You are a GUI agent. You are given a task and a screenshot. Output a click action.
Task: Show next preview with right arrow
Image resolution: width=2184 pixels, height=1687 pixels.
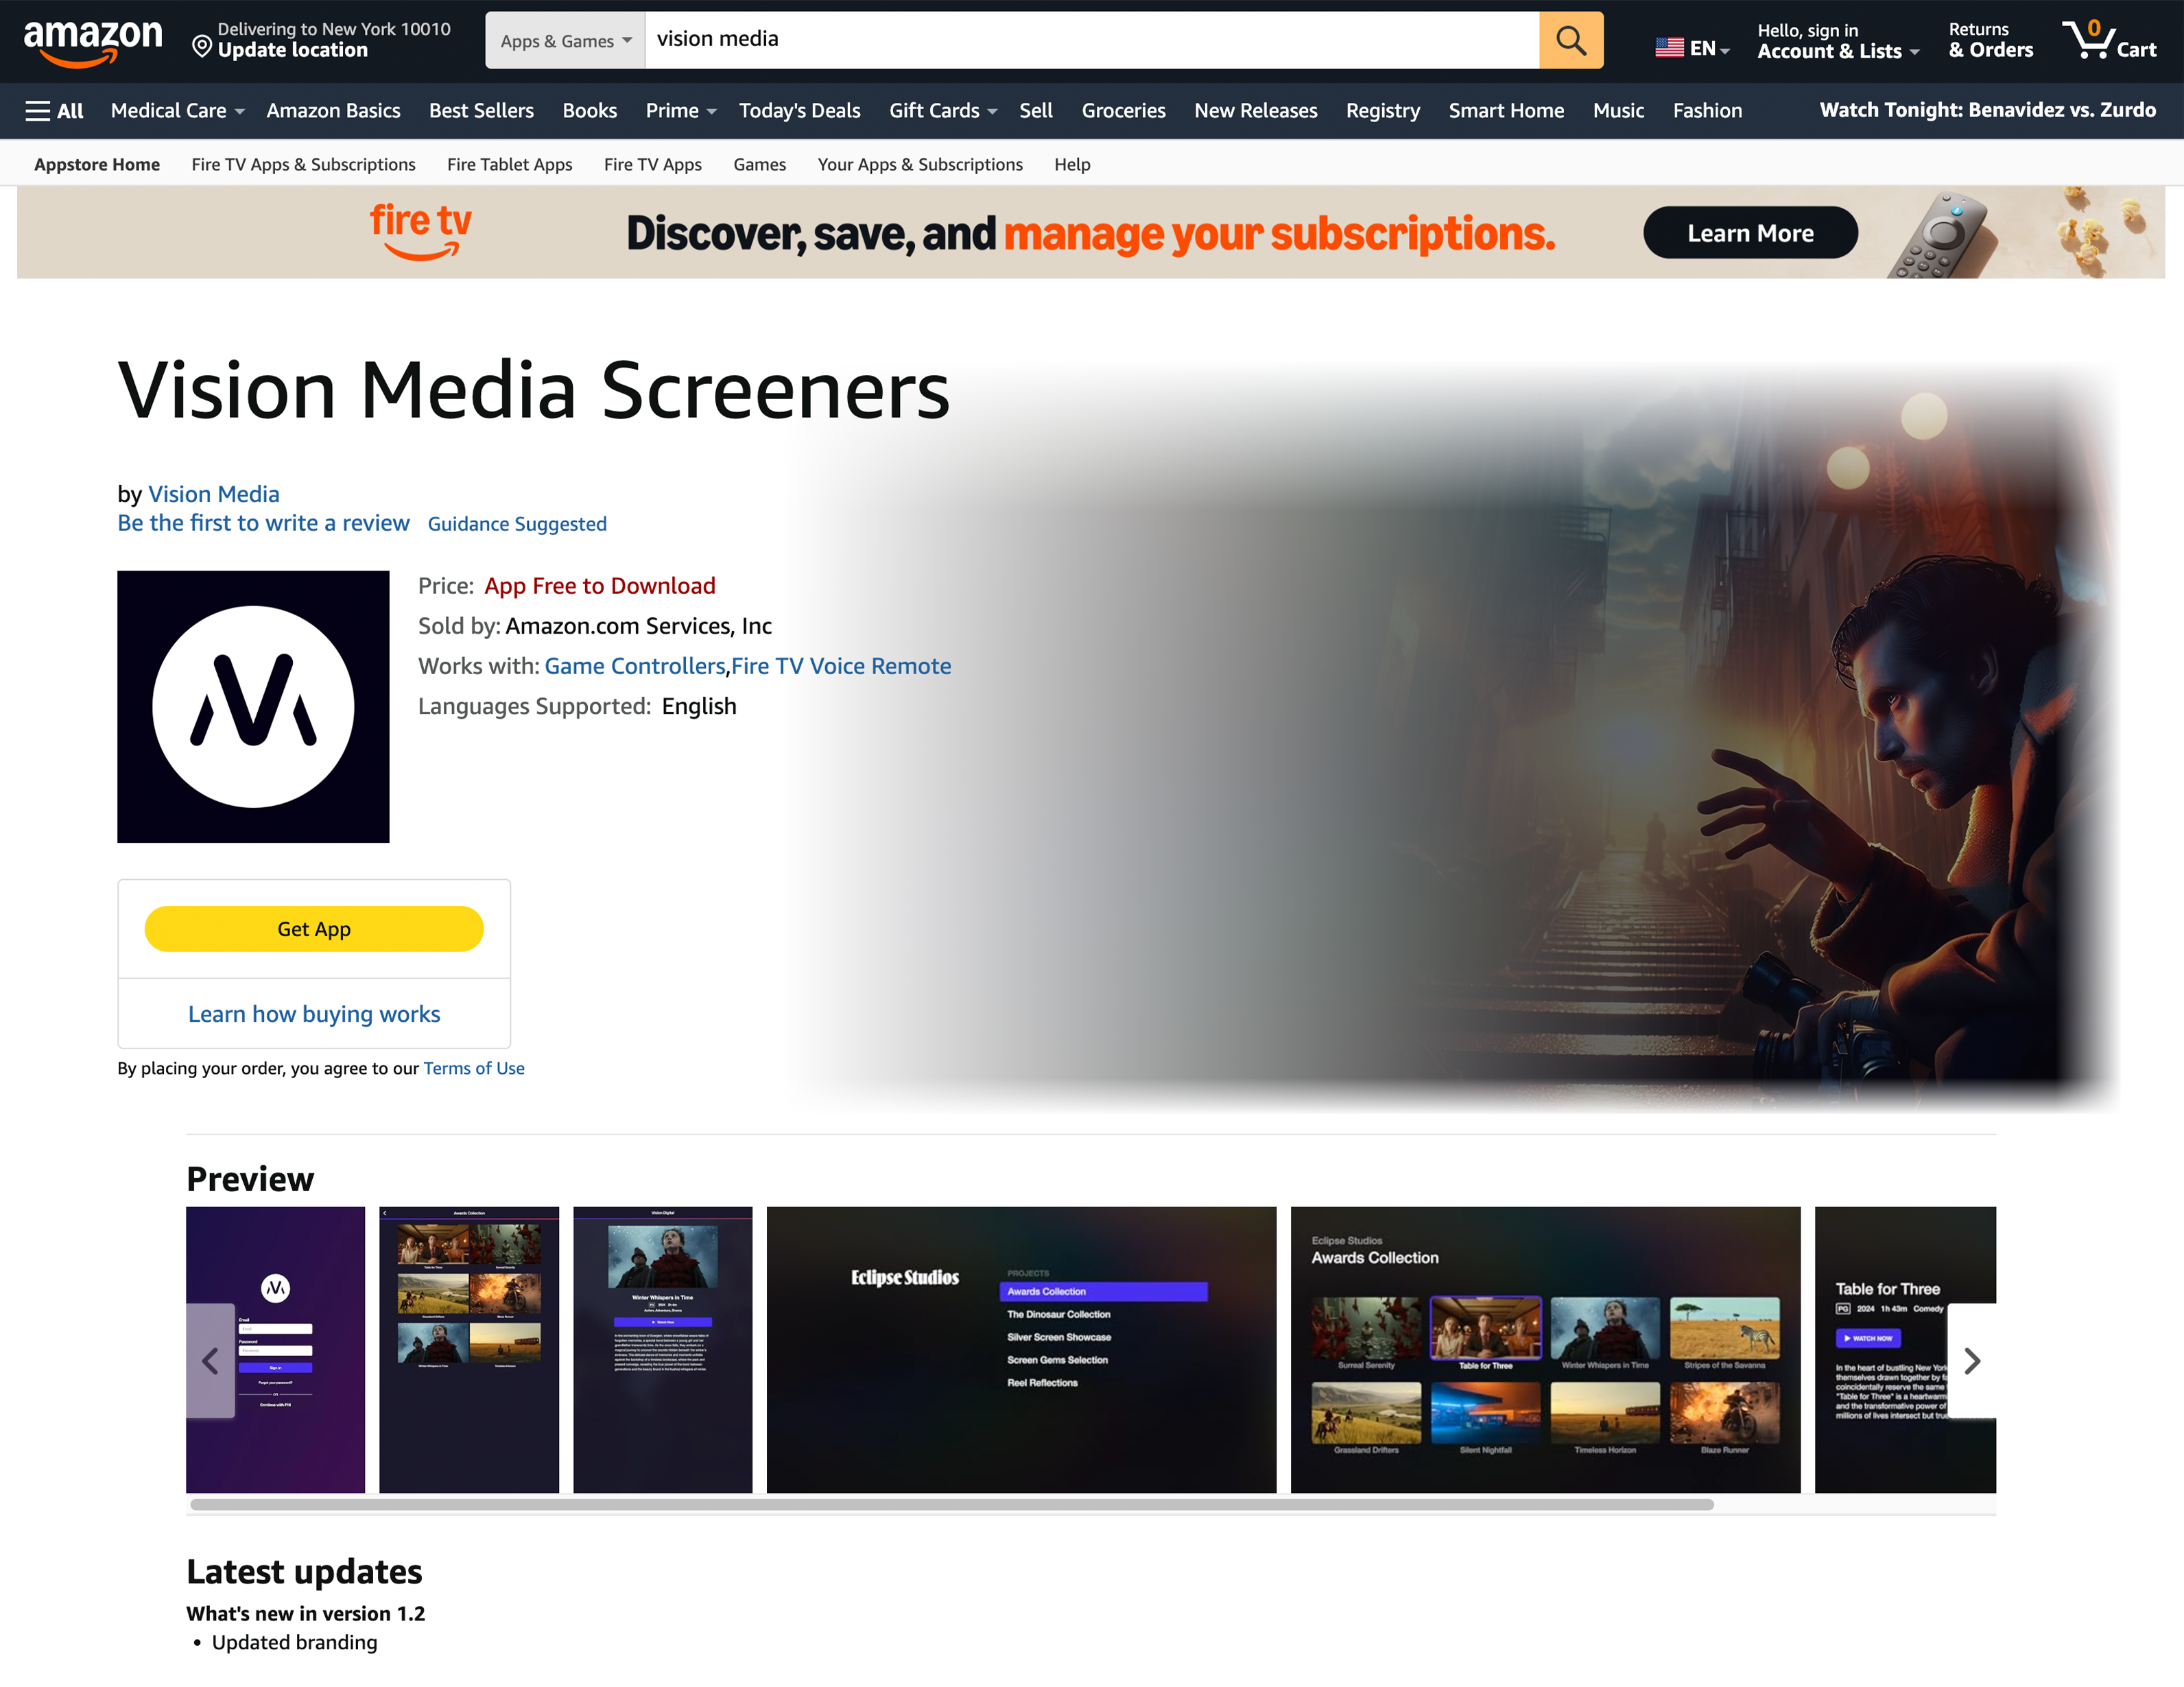(1972, 1360)
